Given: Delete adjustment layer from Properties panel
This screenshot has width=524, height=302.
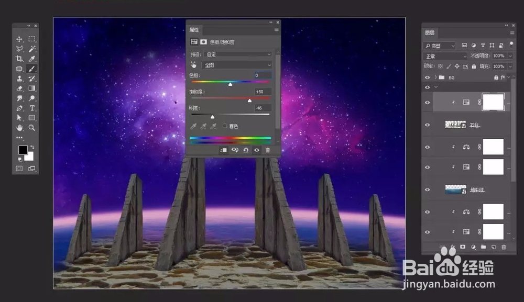Looking at the screenshot, I should (267, 150).
